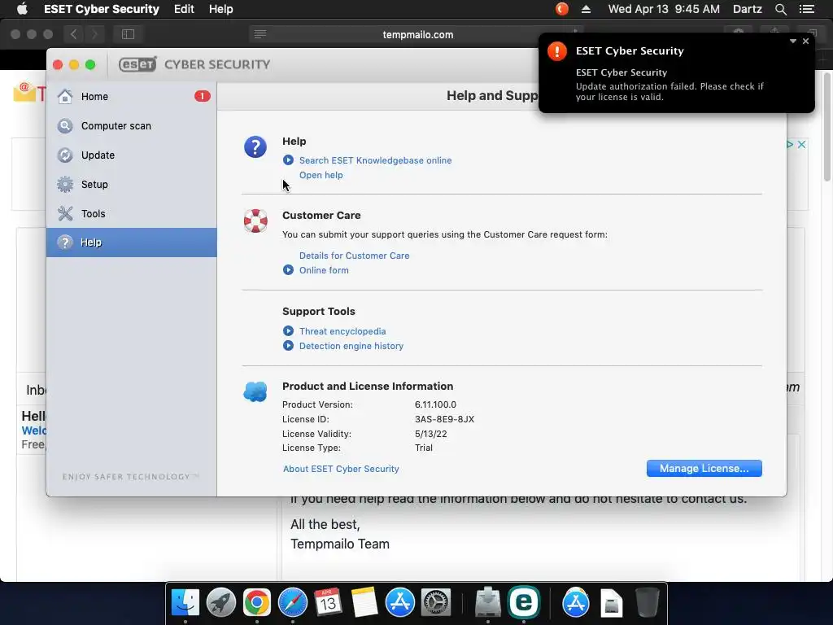
Task: Click the Open help link
Action: (321, 176)
